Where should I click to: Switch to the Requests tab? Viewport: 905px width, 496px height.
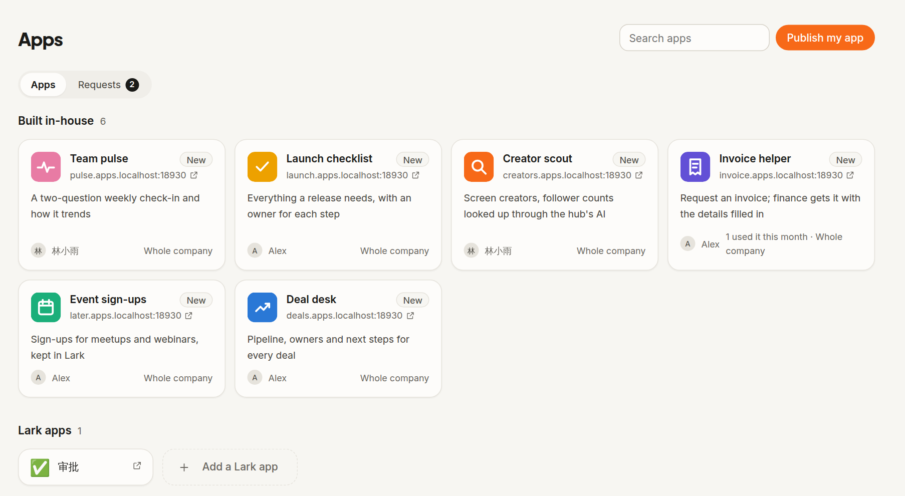tap(108, 85)
